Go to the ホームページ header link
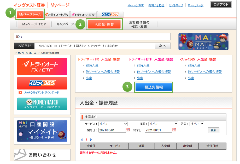Screen dimensions: 240x164 [195, 5]
